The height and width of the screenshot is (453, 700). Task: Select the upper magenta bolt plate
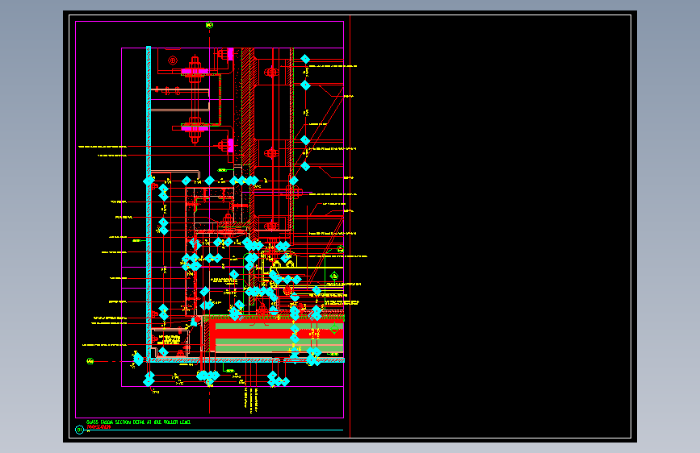click(195, 72)
